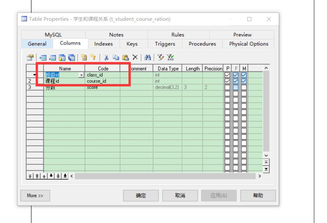Move row one line up arrow

44,176
